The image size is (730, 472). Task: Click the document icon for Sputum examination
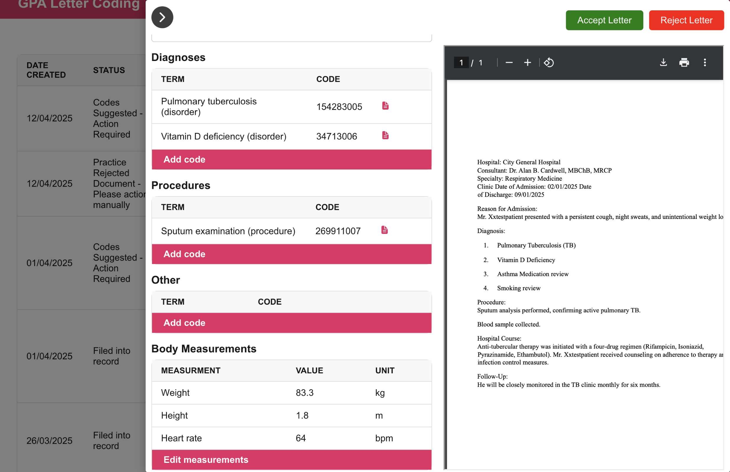tap(384, 230)
